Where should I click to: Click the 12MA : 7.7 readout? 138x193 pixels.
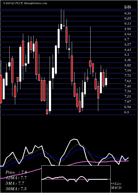[16, 178]
